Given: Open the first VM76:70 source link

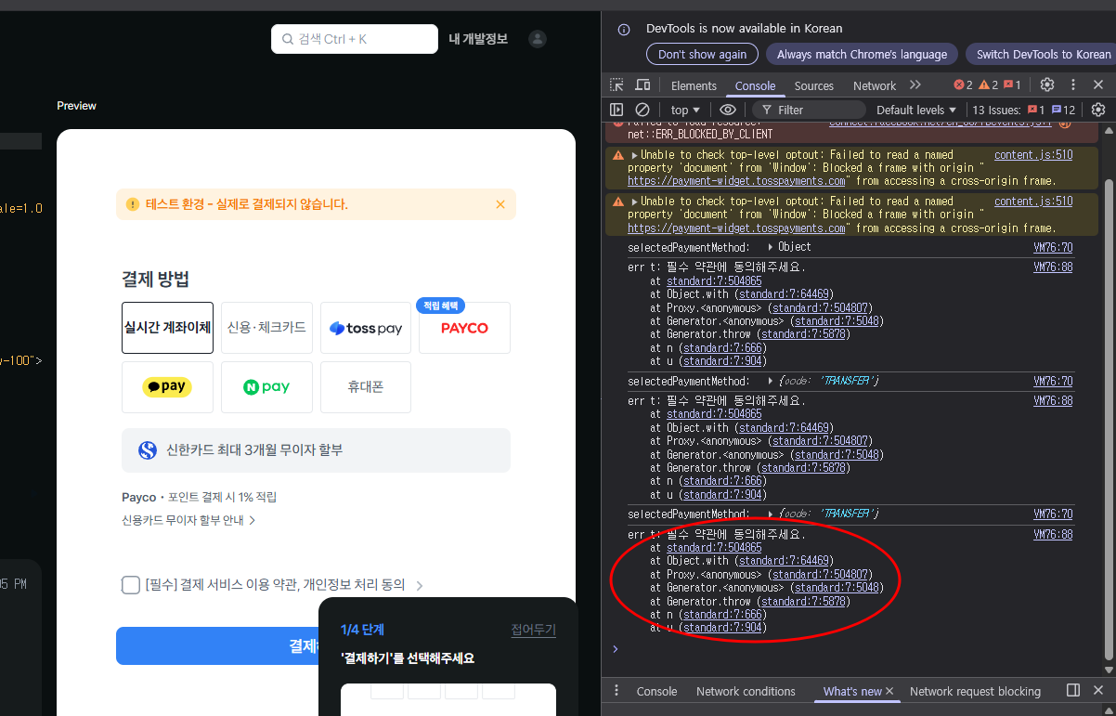Looking at the screenshot, I should pyautogui.click(x=1053, y=247).
